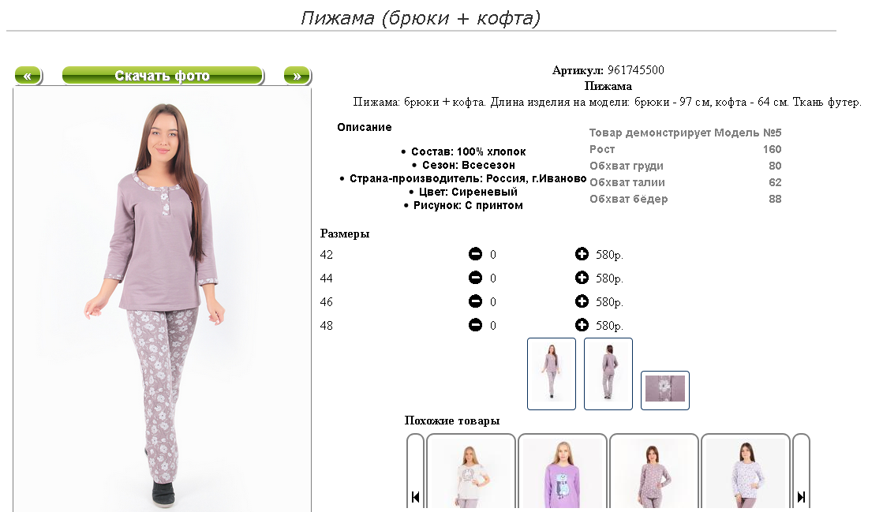Add one item of size 46
Image resolution: width=883 pixels, height=512 pixels.
582,301
